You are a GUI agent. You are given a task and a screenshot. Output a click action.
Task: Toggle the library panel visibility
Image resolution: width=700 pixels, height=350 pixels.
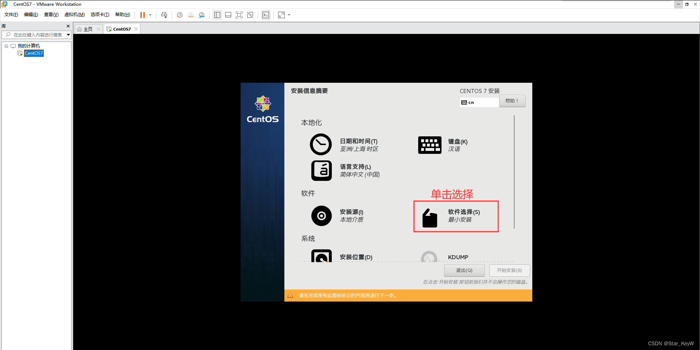(217, 15)
